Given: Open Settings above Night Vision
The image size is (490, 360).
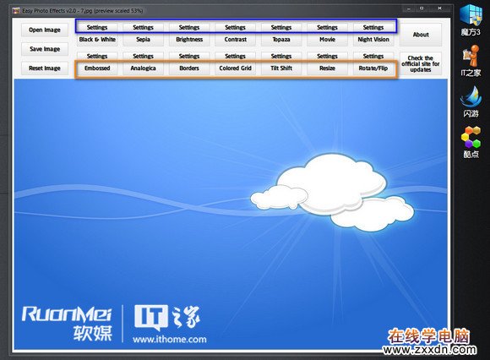Looking at the screenshot, I should (373, 28).
